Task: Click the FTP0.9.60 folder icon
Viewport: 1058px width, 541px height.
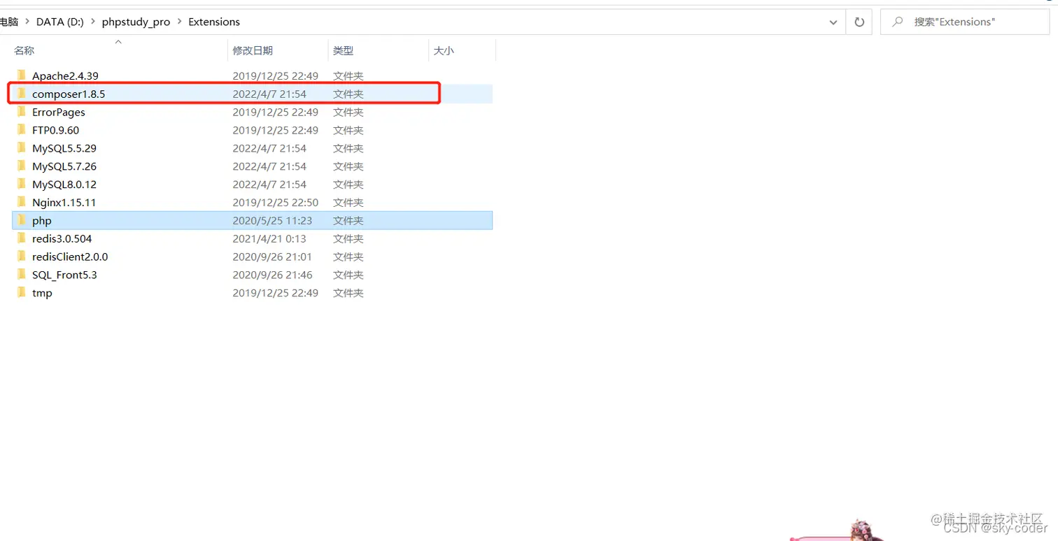Action: (x=21, y=130)
